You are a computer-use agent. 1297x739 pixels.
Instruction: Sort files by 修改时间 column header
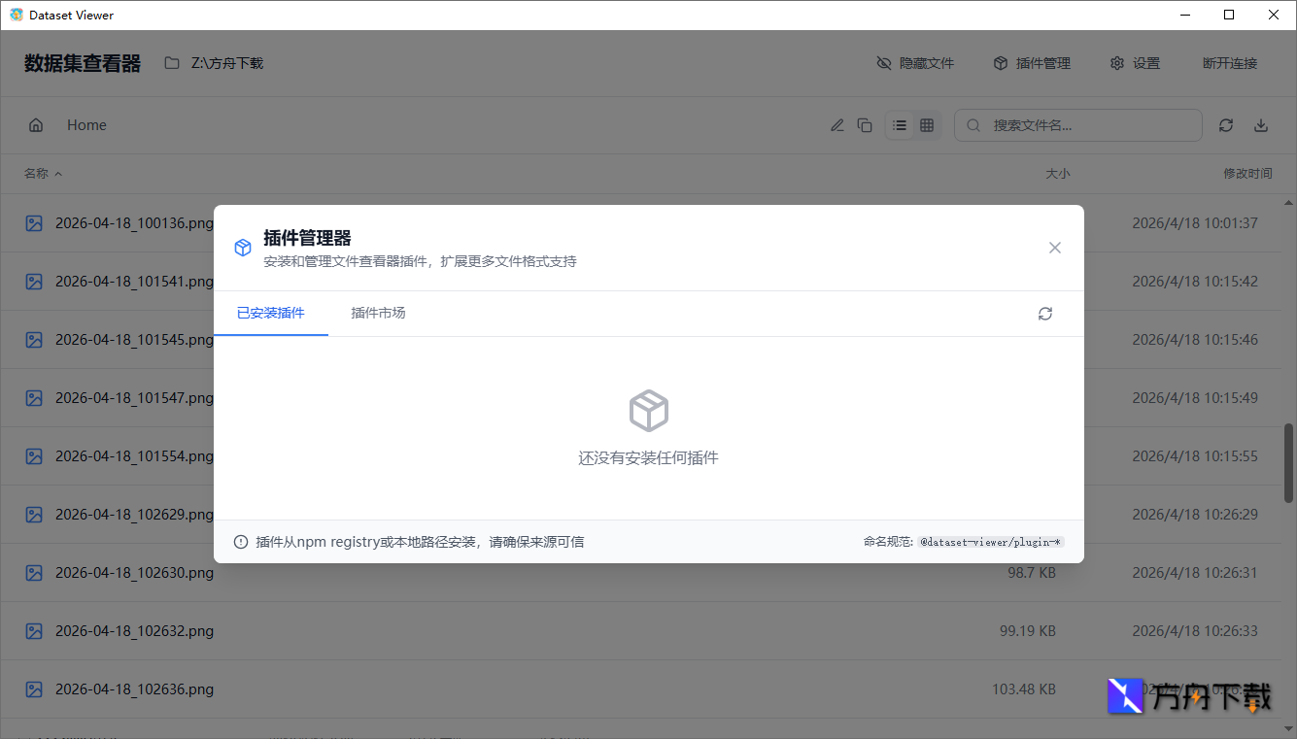(1247, 173)
